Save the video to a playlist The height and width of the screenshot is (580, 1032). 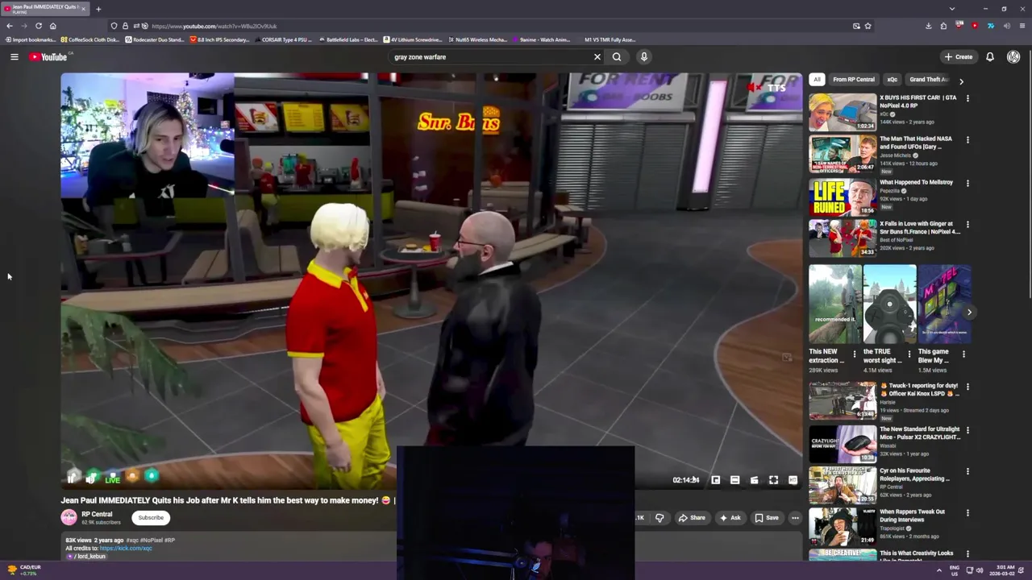tap(767, 518)
